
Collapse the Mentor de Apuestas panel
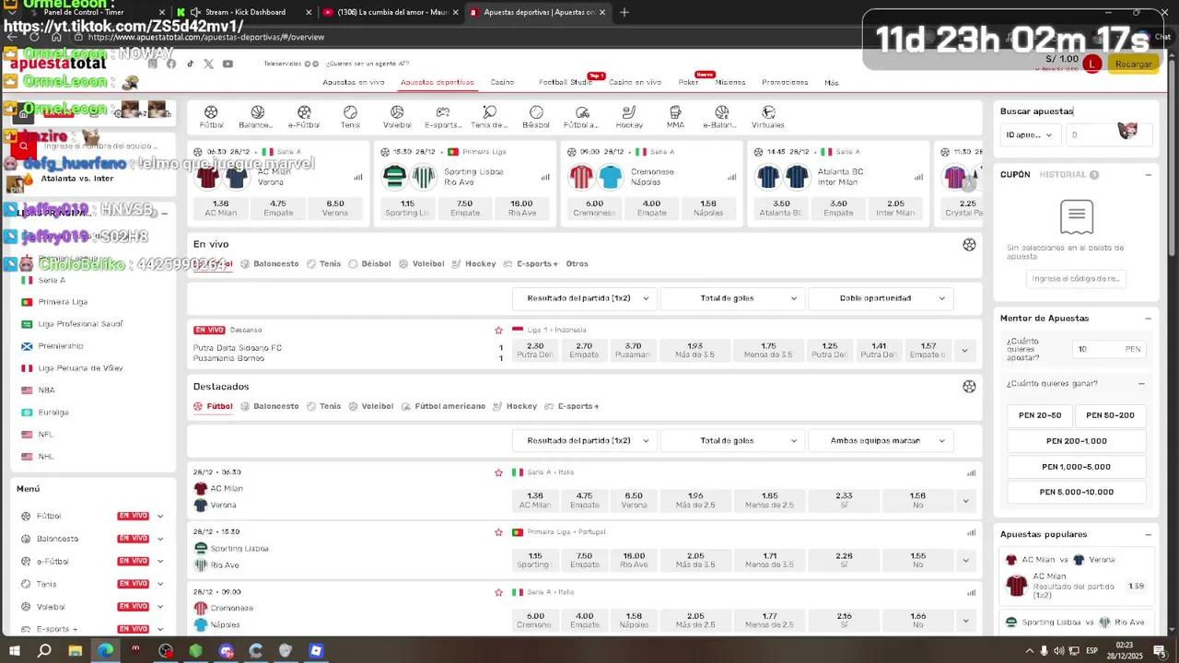point(1148,319)
